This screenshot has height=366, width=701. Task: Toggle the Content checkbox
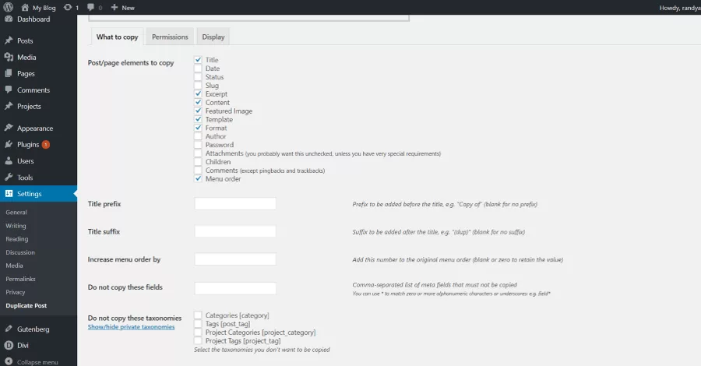coord(198,102)
